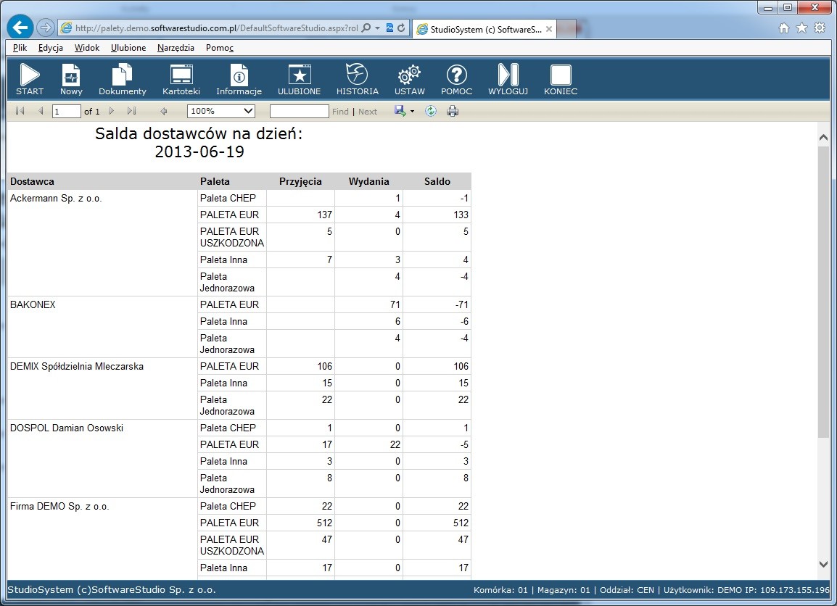Go to previous report page
This screenshot has width=837, height=606.
[x=41, y=111]
